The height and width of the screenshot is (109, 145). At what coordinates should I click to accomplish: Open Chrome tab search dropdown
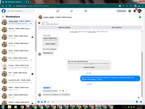130,2
